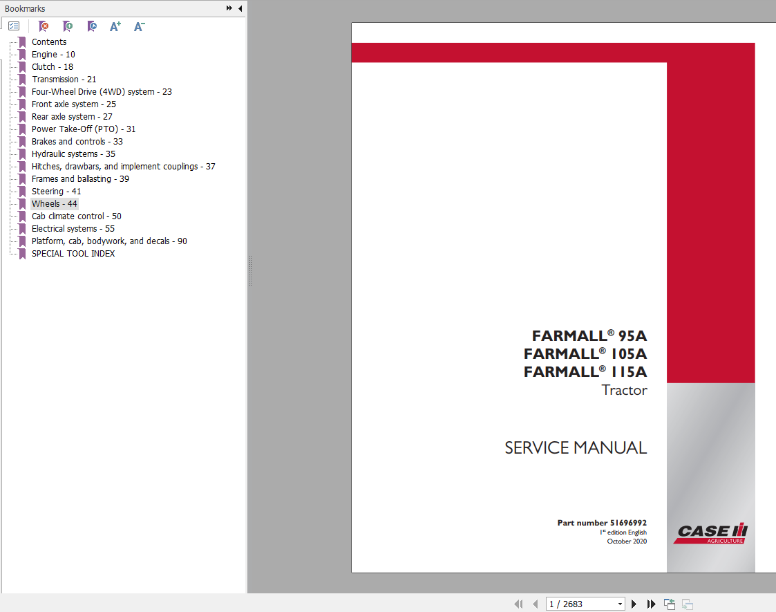Open the Hitches, drawbars, and implement couplings bookmark
The width and height of the screenshot is (776, 612).
tap(124, 167)
